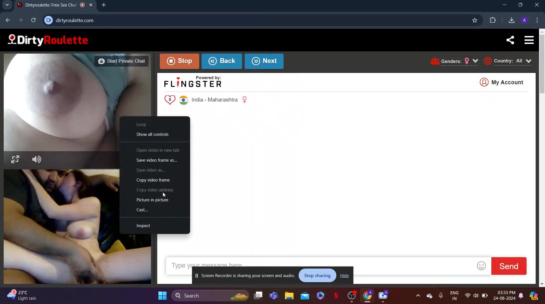Image resolution: width=545 pixels, height=304 pixels.
Task: Show hidden icons with the tray chevron
Action: (x=418, y=296)
